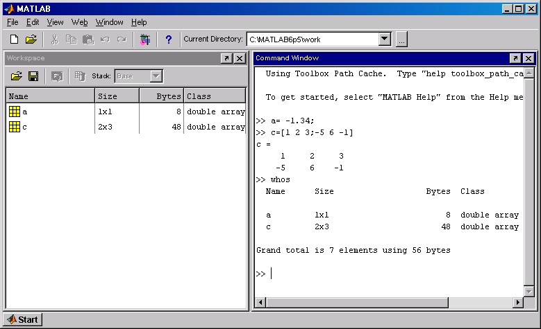Viewport: 541px width, 329px height.
Task: Click the Redo arrow icon
Action: point(122,39)
